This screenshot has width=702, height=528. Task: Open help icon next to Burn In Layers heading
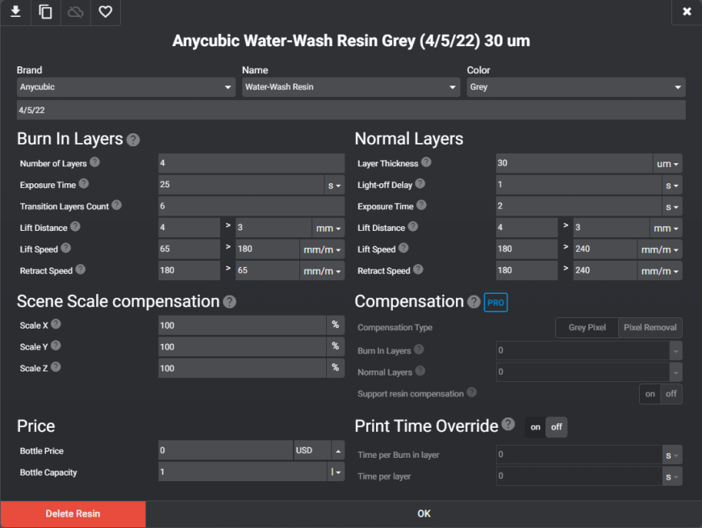point(133,140)
